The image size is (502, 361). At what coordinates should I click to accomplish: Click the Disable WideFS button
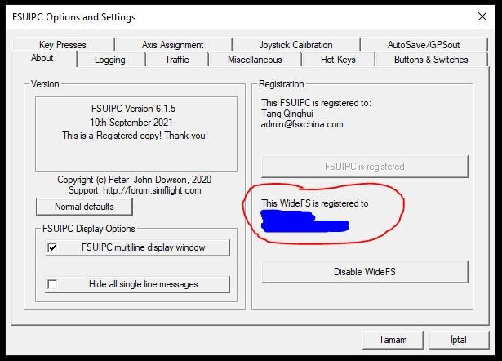[365, 272]
